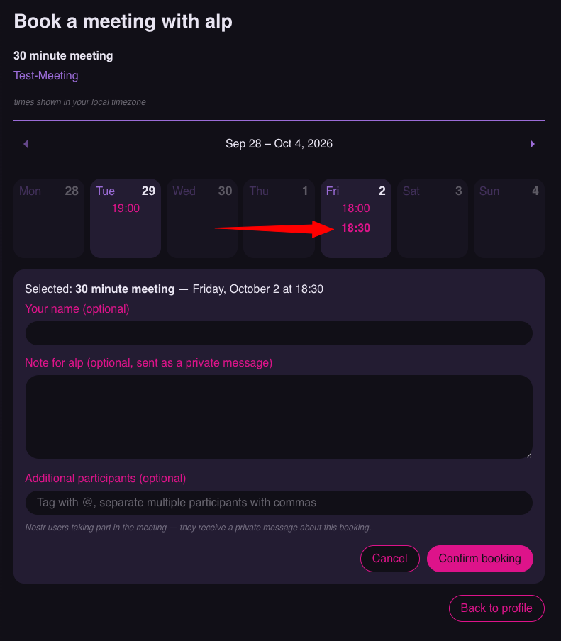Click the Your name input field

pos(279,333)
